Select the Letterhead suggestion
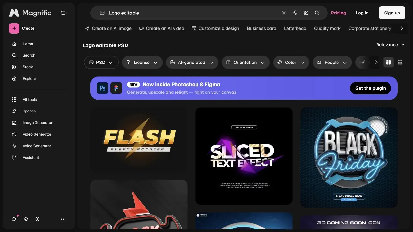This screenshot has width=413, height=232. 295,28
